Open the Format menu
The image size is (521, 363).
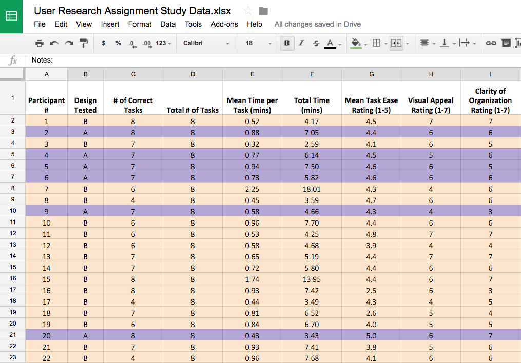pos(139,24)
